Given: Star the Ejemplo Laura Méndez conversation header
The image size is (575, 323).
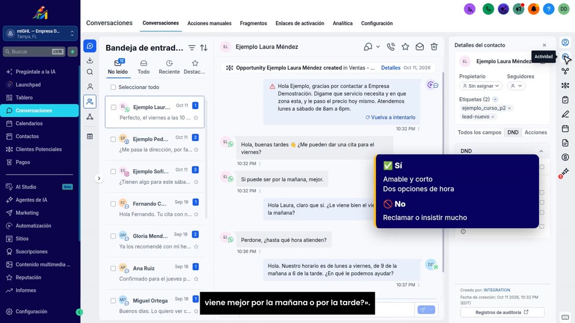Looking at the screenshot, I should [x=405, y=47].
